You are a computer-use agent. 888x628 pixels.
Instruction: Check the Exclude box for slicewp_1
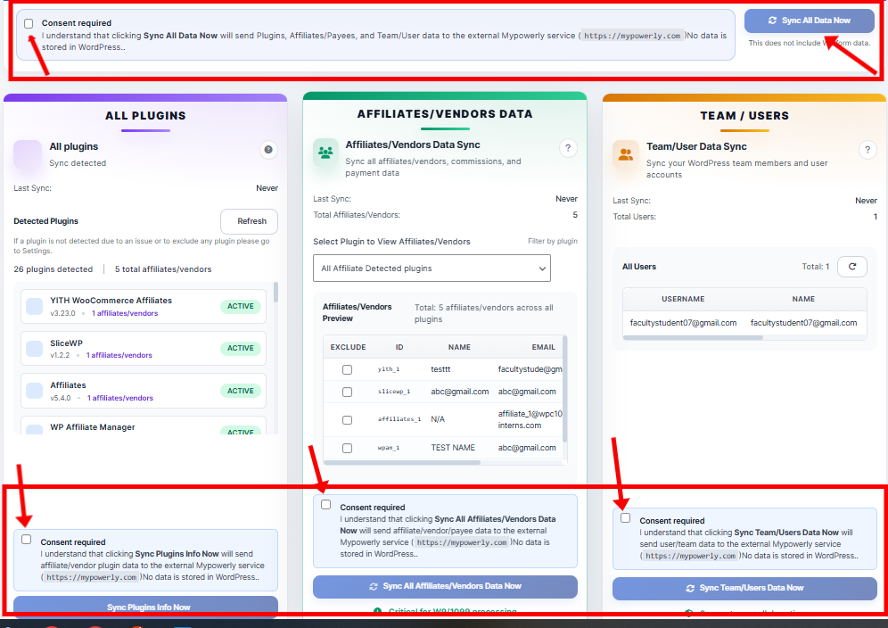point(347,392)
